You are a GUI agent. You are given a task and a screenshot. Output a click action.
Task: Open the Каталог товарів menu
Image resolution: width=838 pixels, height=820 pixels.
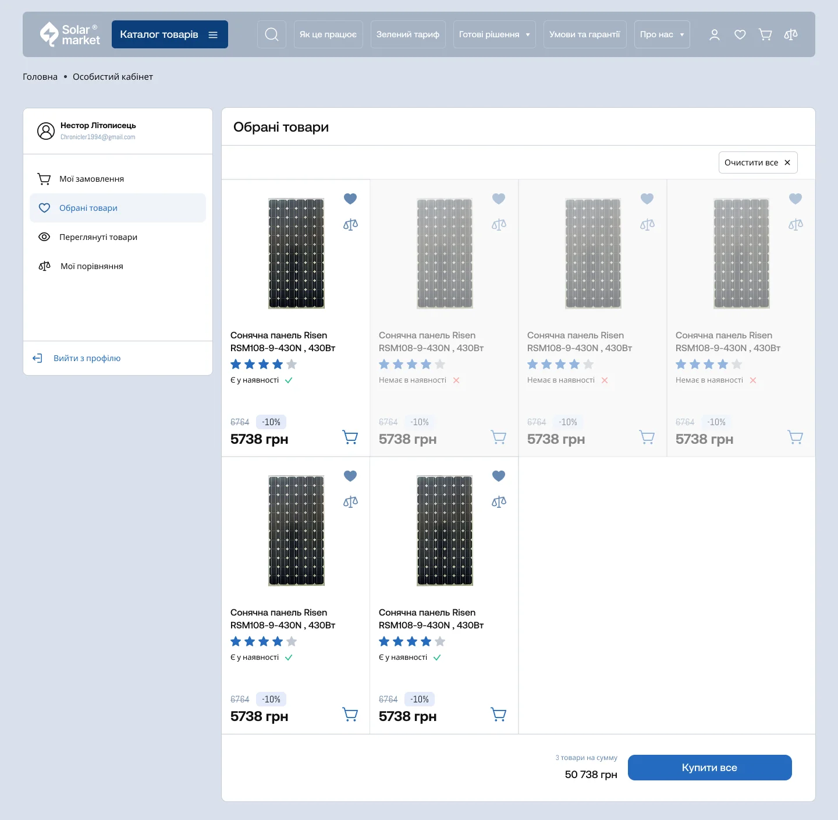point(170,34)
